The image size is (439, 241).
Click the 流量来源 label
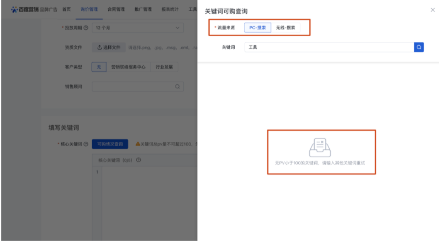click(x=226, y=28)
